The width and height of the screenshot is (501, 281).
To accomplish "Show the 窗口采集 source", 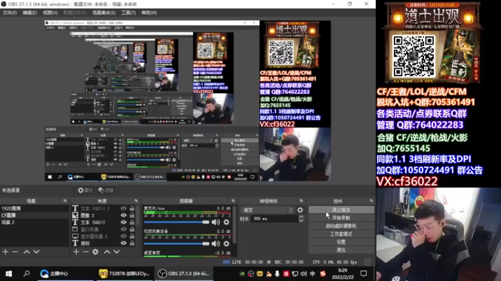I will click(x=123, y=229).
